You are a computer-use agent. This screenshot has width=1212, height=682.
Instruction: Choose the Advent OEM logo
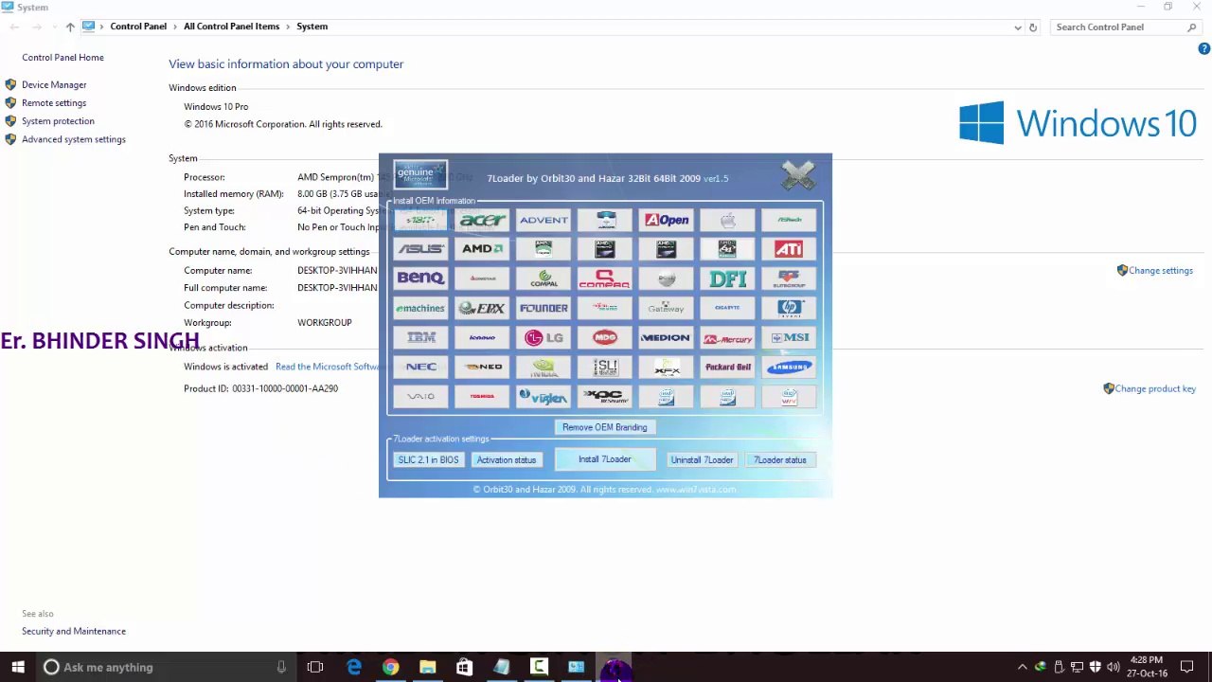tap(544, 221)
